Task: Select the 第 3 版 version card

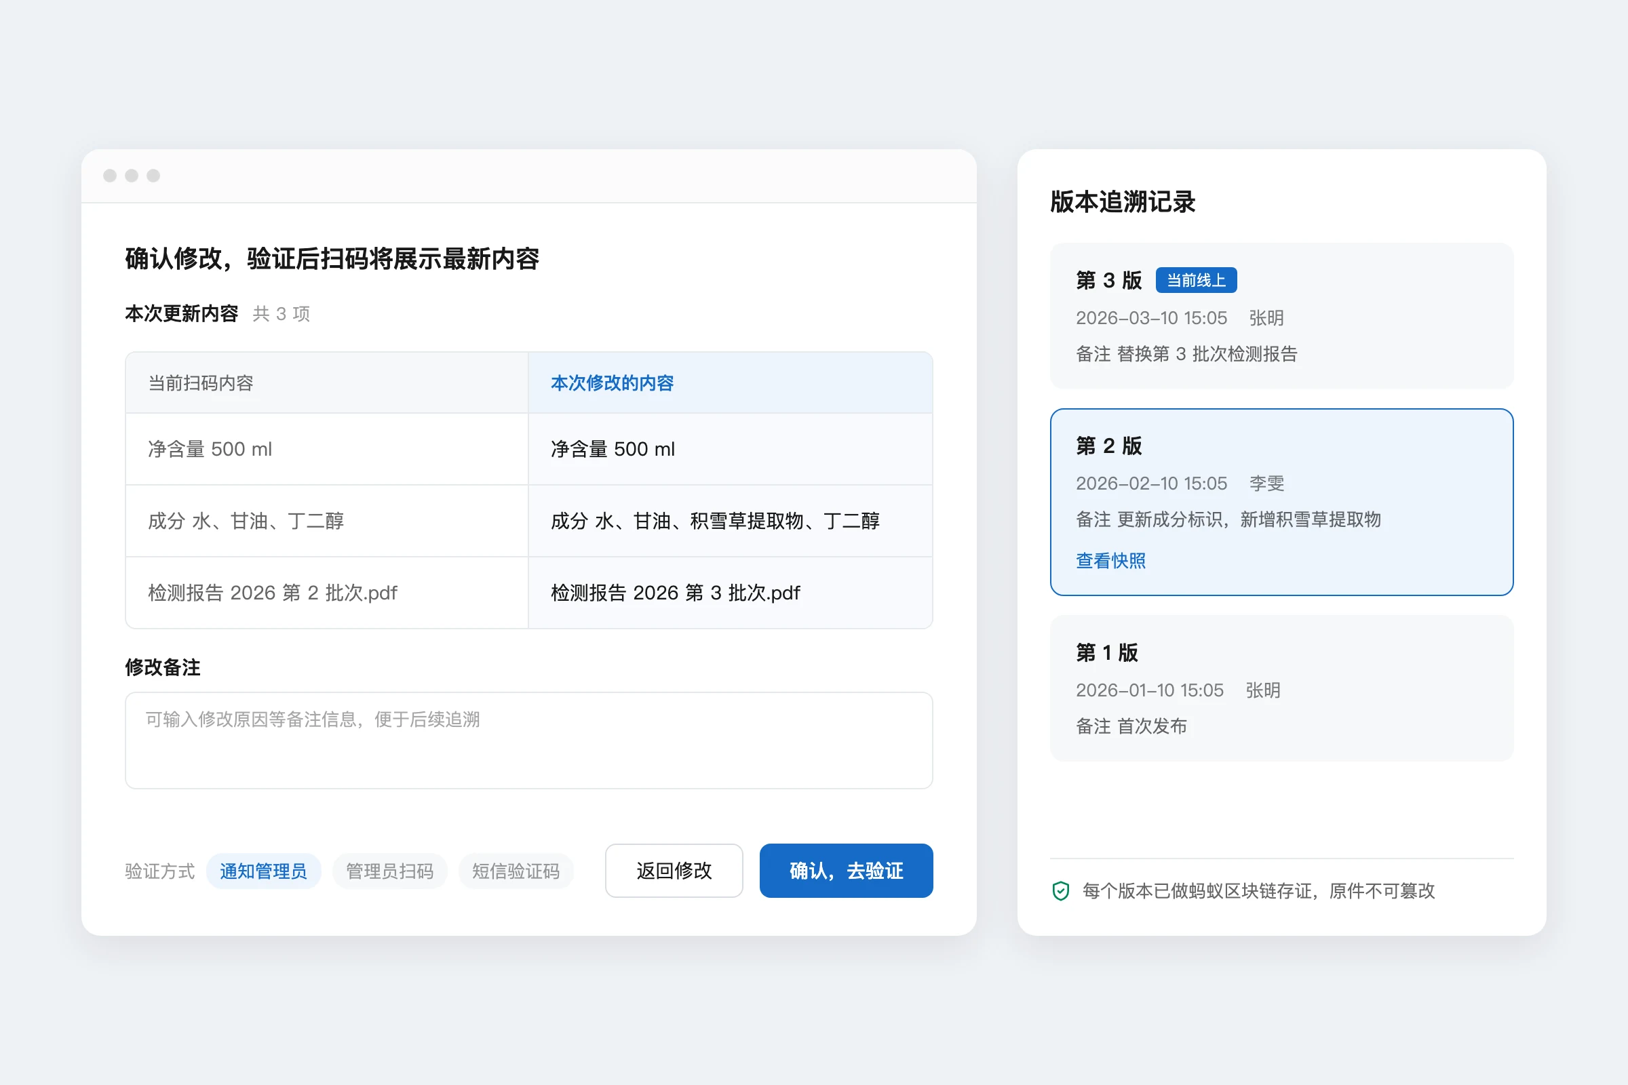Action: click(x=1282, y=315)
